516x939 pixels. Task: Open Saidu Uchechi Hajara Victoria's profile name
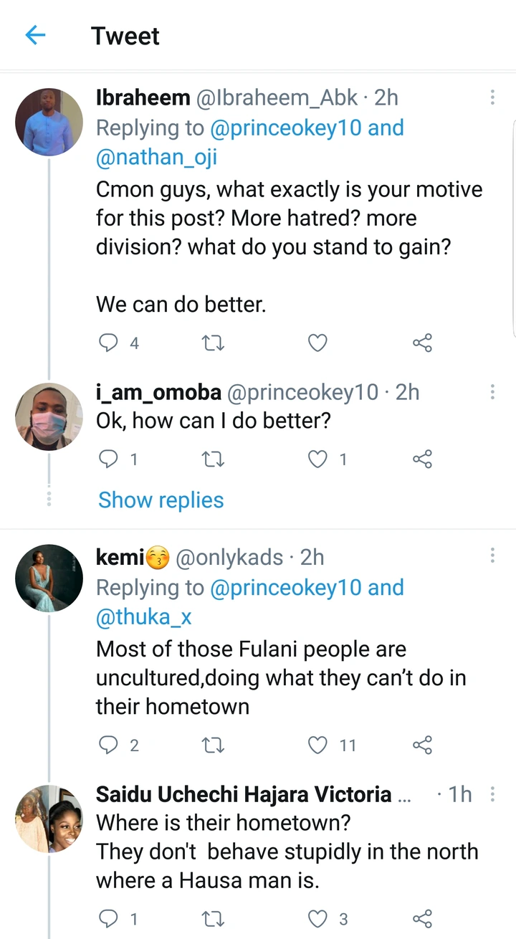pos(244,794)
